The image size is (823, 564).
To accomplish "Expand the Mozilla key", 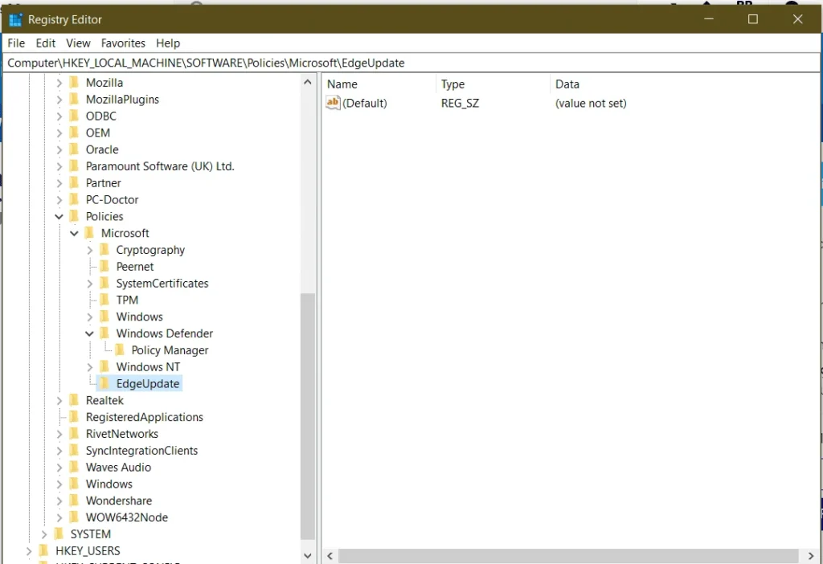I will point(59,83).
